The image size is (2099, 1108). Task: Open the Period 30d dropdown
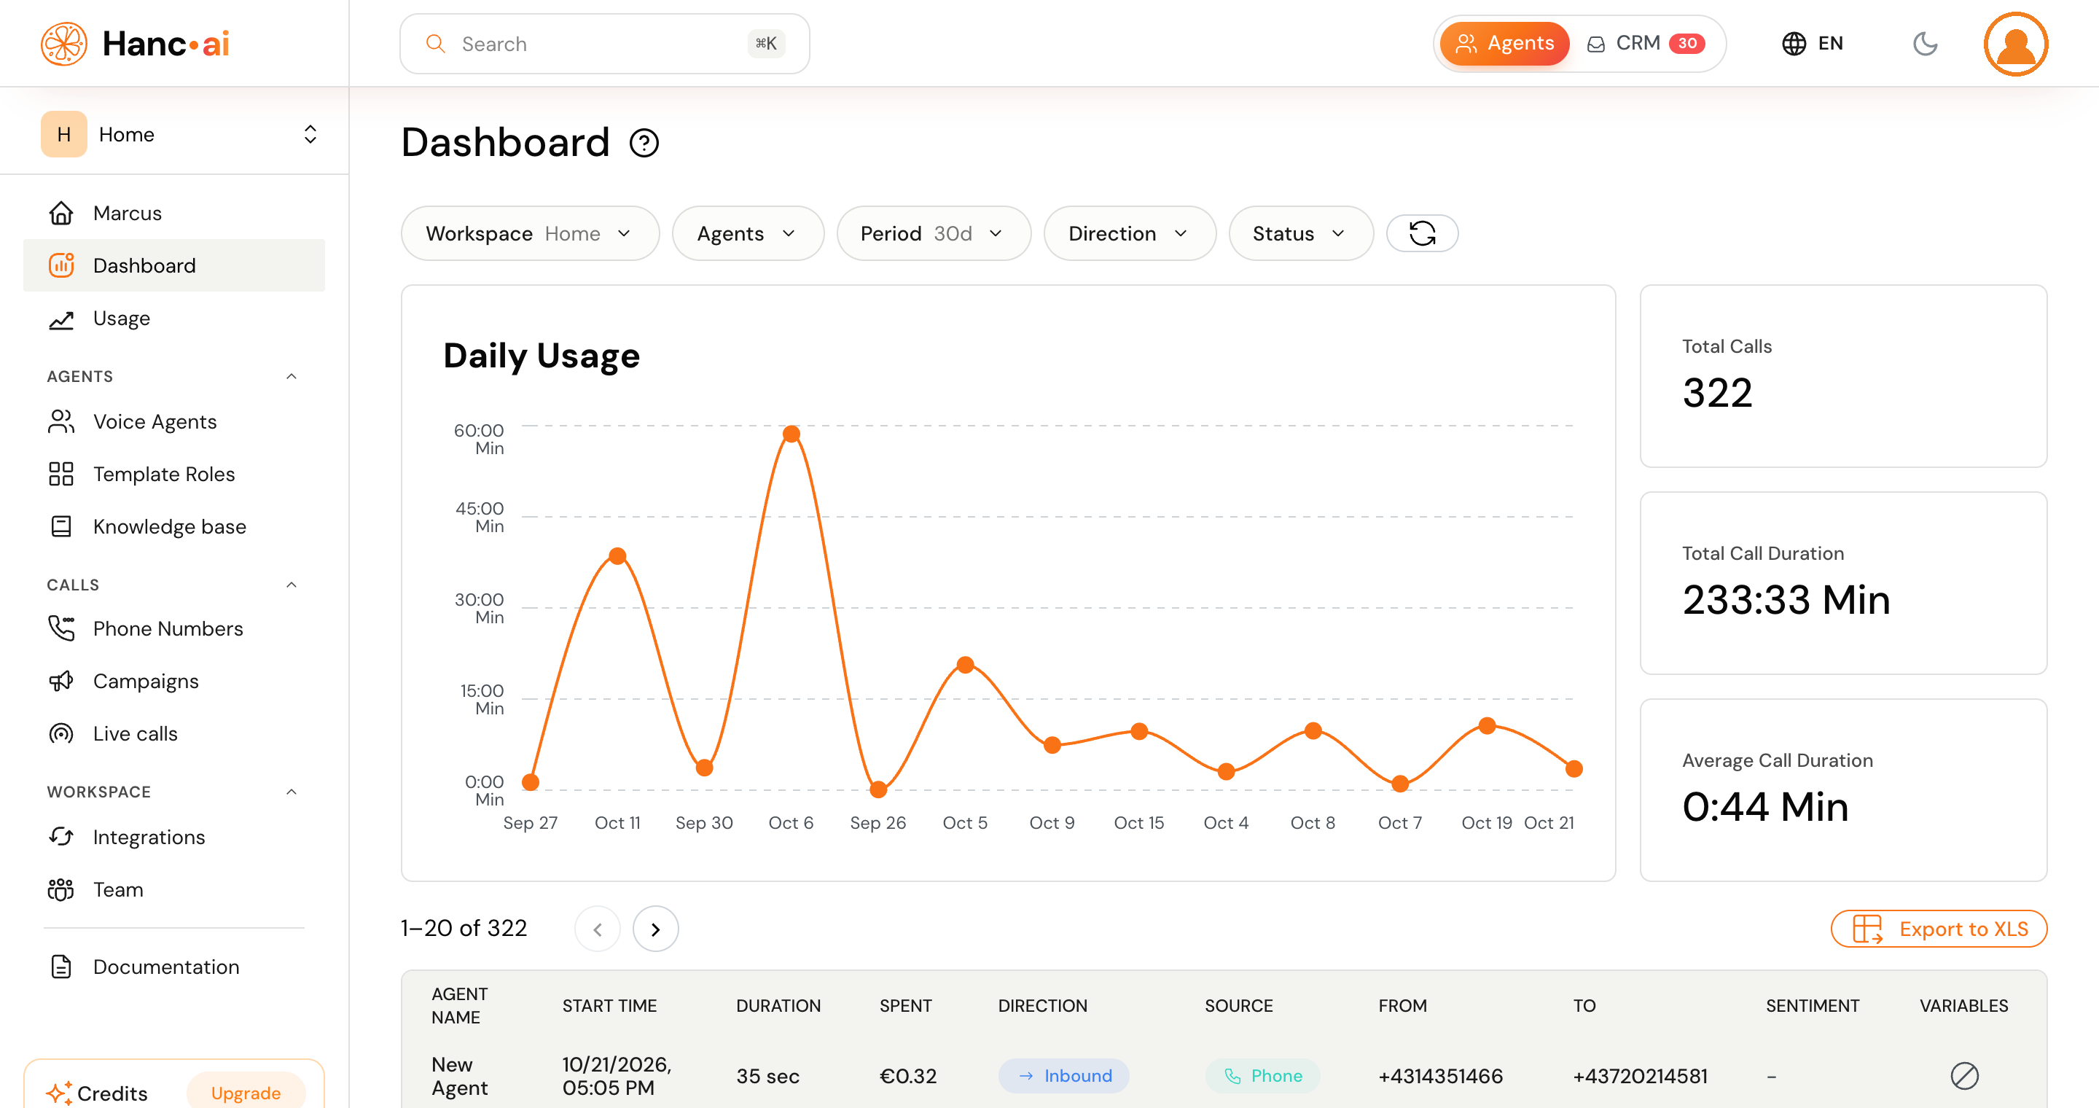(x=933, y=234)
